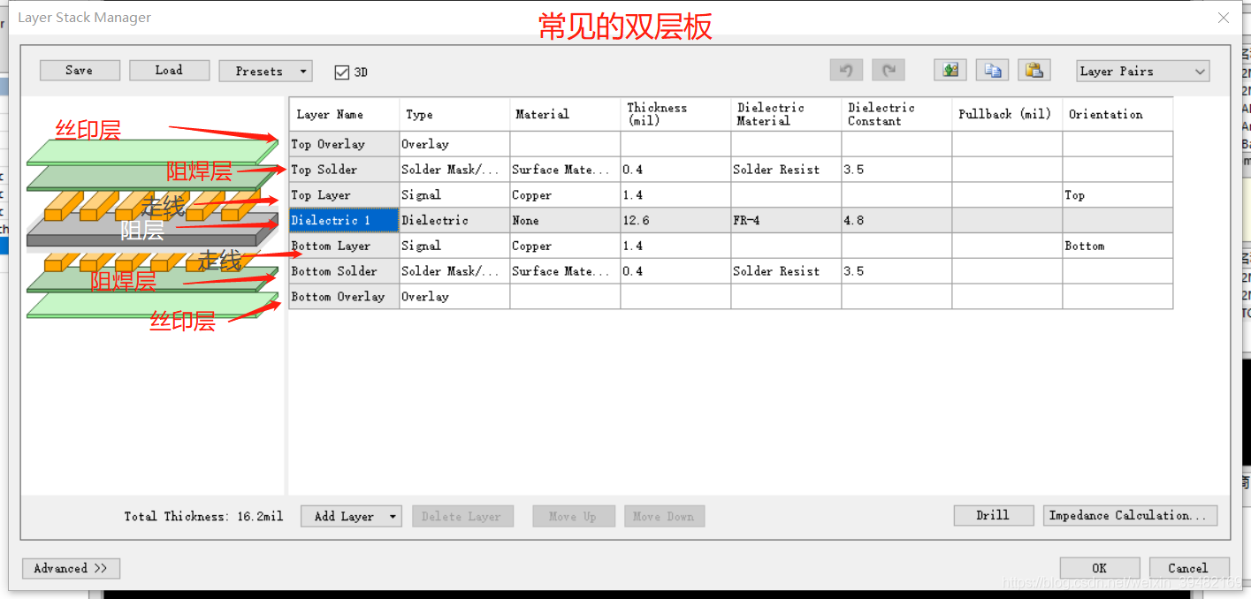Toggle the 3D checkbox
Viewport: 1251px width, 599px height.
340,73
